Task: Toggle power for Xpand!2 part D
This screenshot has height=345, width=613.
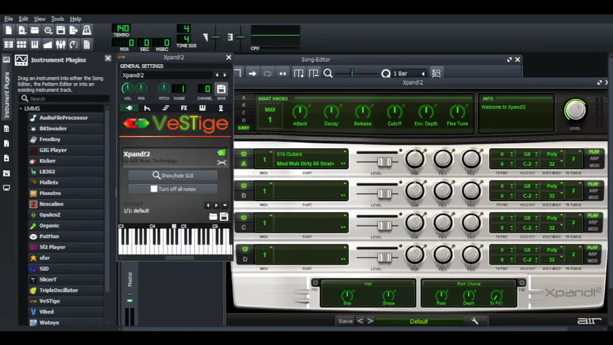Action: click(x=245, y=249)
